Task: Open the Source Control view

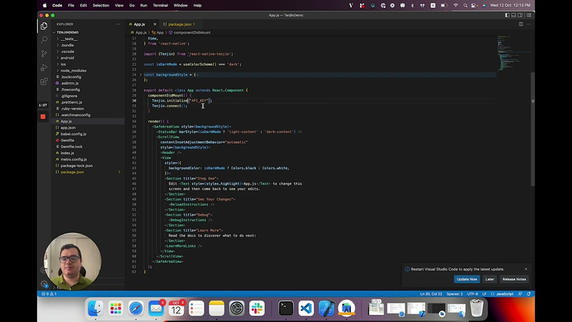Action: (x=44, y=54)
